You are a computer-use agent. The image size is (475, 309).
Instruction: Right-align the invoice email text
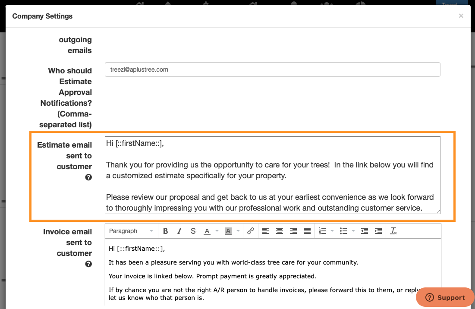pyautogui.click(x=293, y=231)
